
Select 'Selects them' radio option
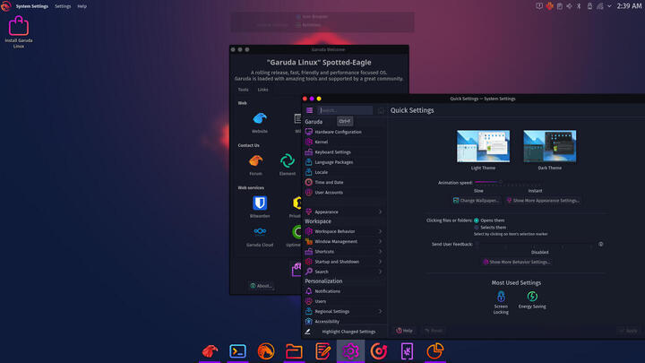(477, 227)
